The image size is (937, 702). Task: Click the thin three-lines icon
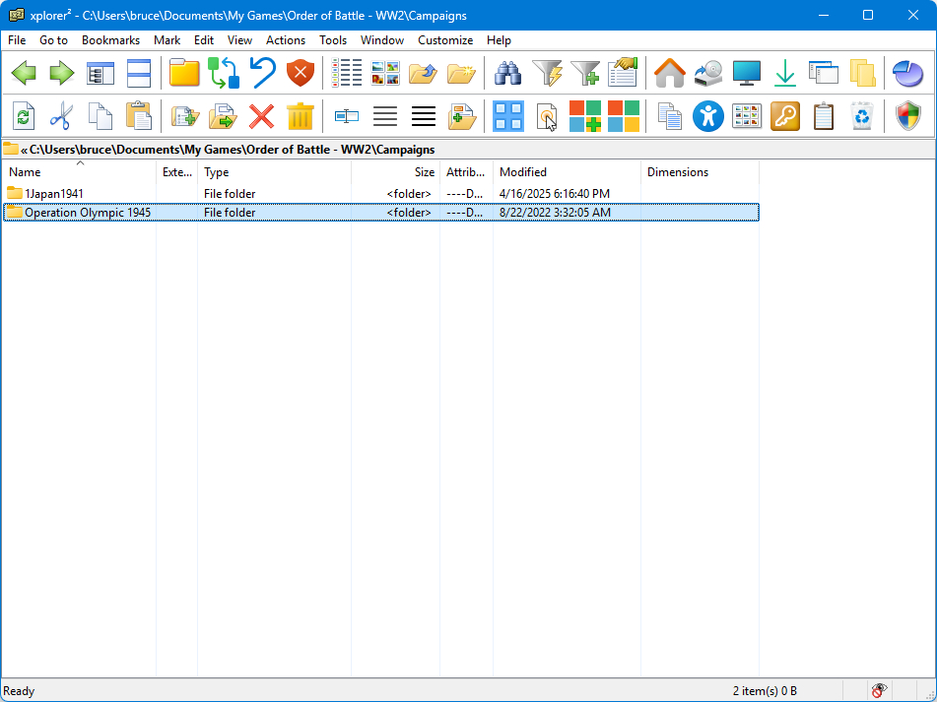[x=385, y=116]
